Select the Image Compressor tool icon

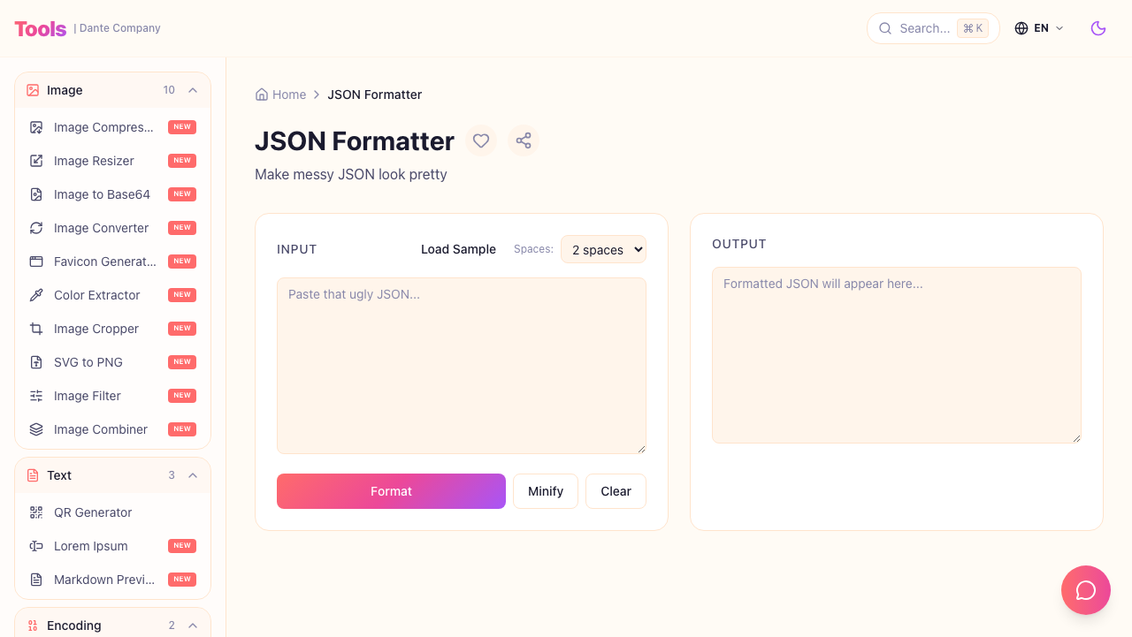point(35,127)
